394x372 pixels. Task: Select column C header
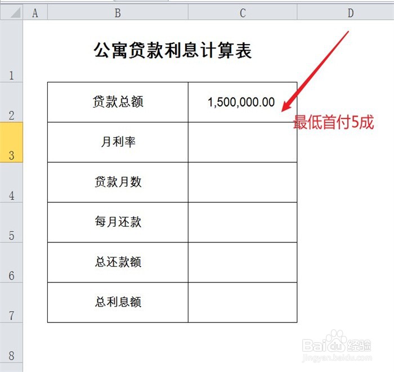point(243,12)
